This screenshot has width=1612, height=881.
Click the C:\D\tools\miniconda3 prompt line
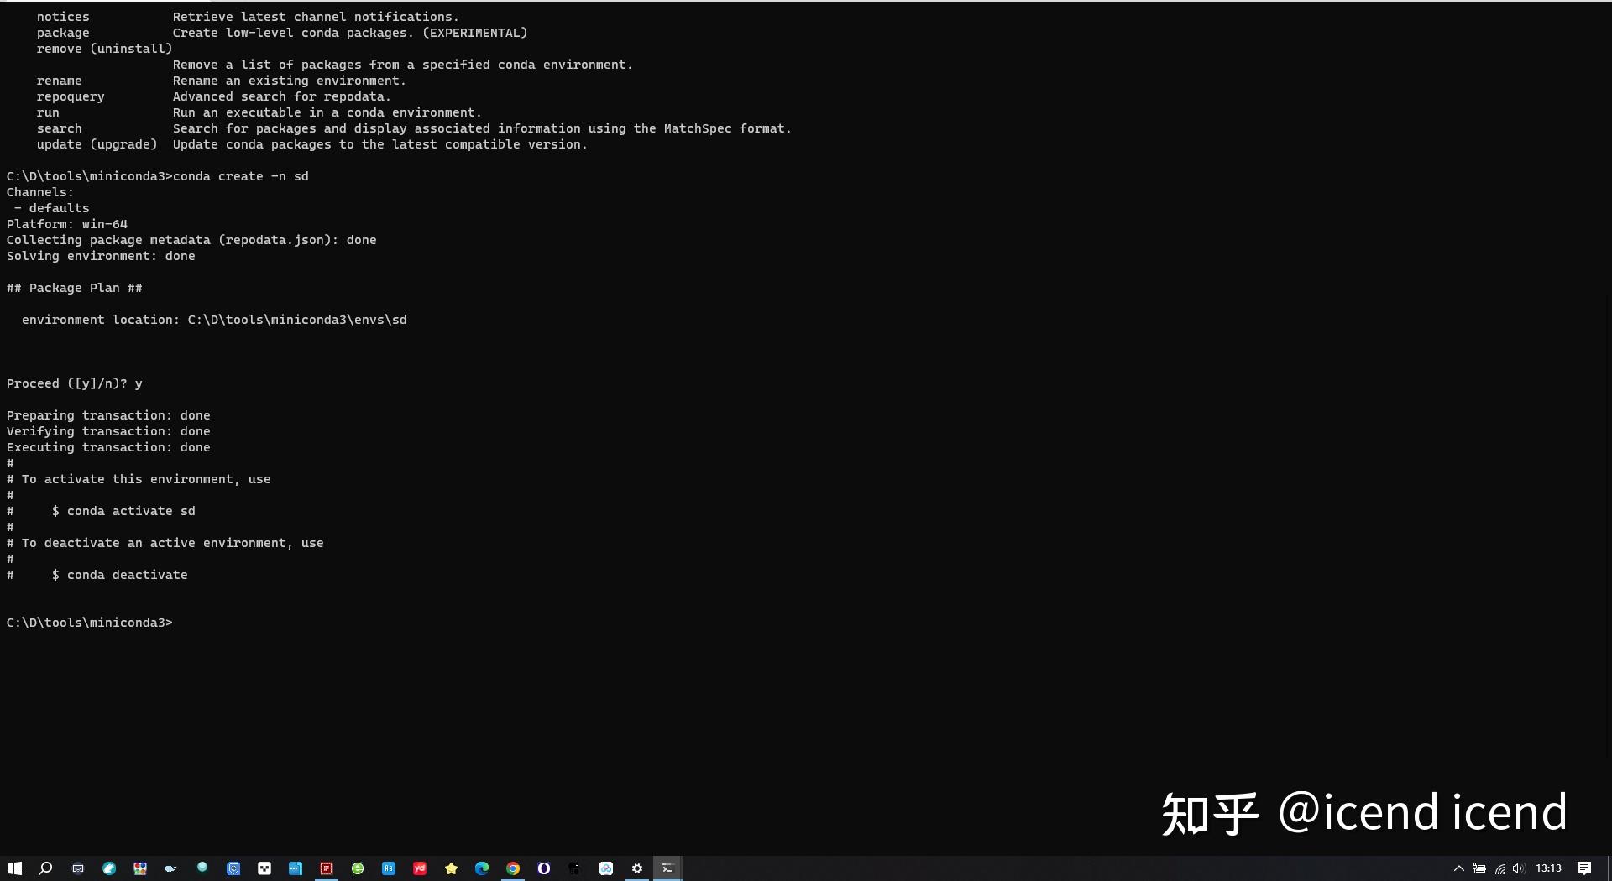(88, 623)
